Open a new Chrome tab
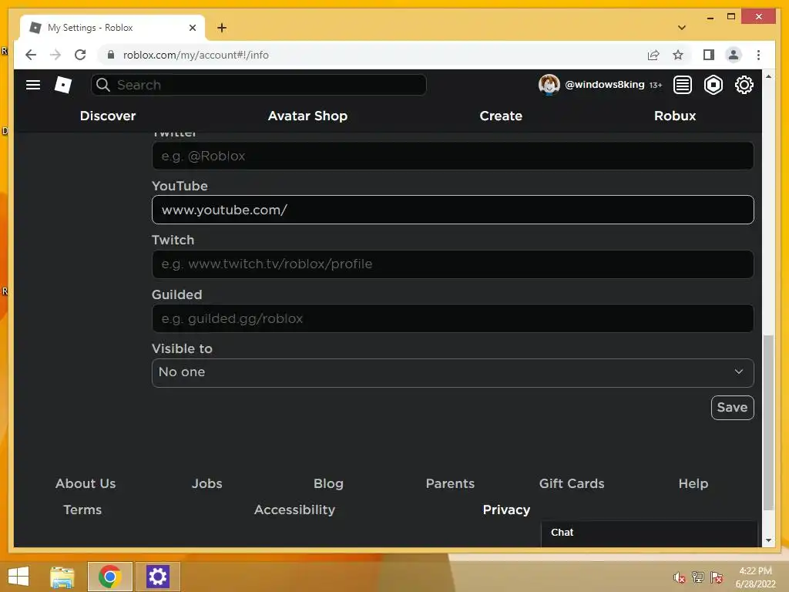Image resolution: width=789 pixels, height=592 pixels. pyautogui.click(x=222, y=28)
